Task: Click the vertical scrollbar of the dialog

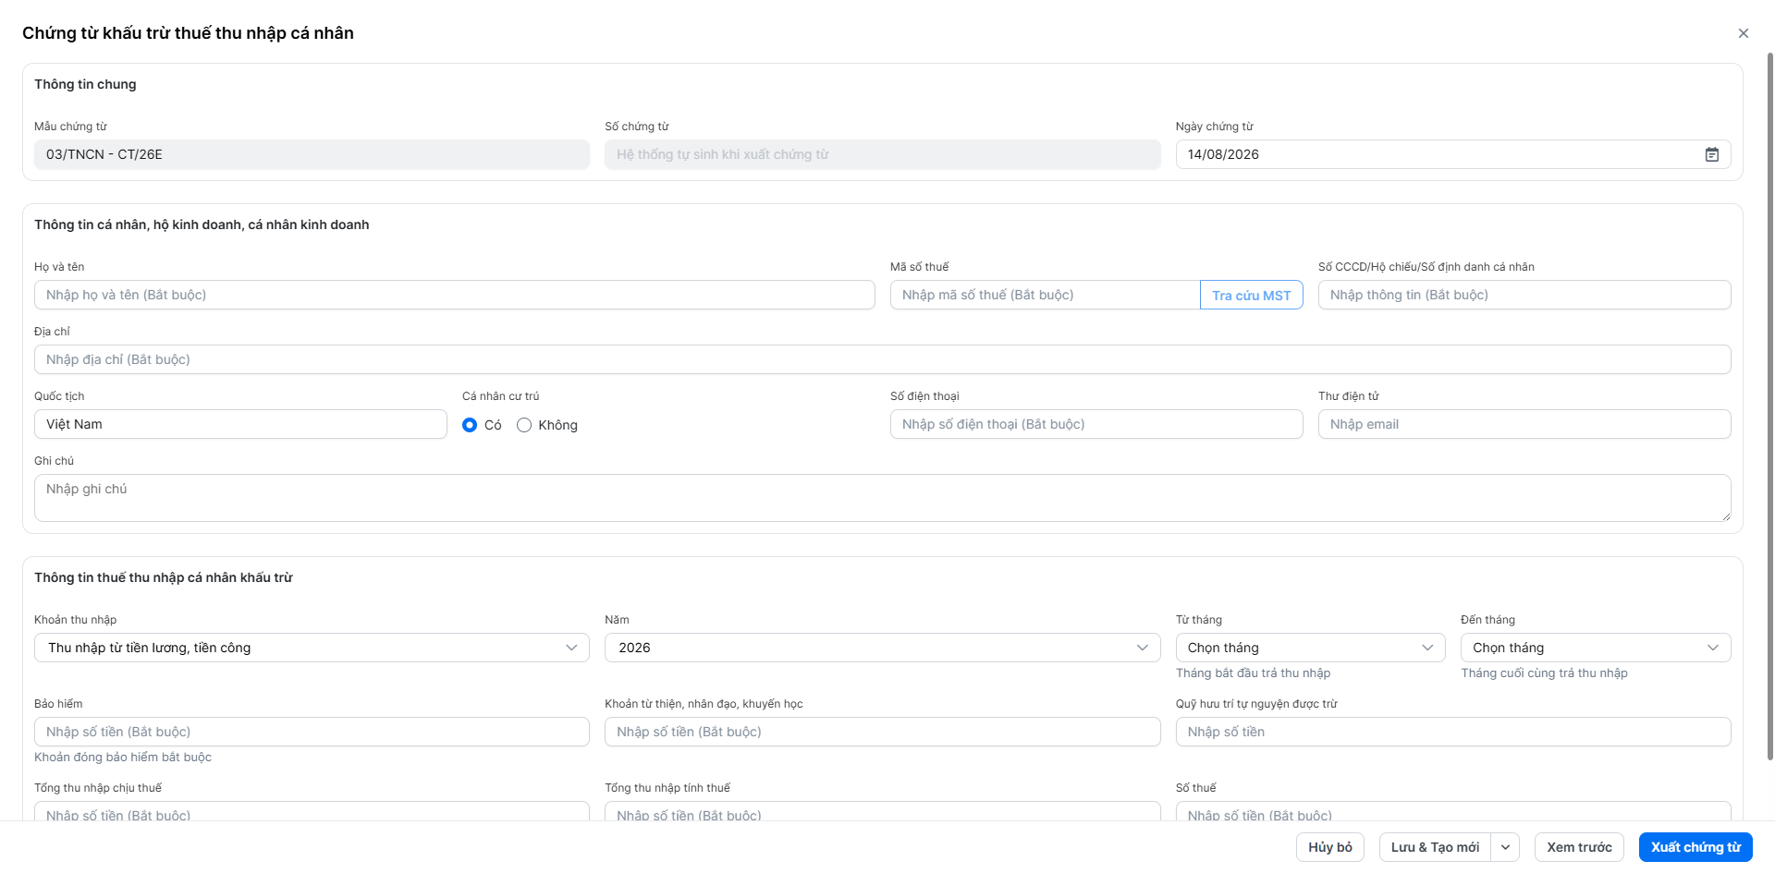Action: point(1770,406)
